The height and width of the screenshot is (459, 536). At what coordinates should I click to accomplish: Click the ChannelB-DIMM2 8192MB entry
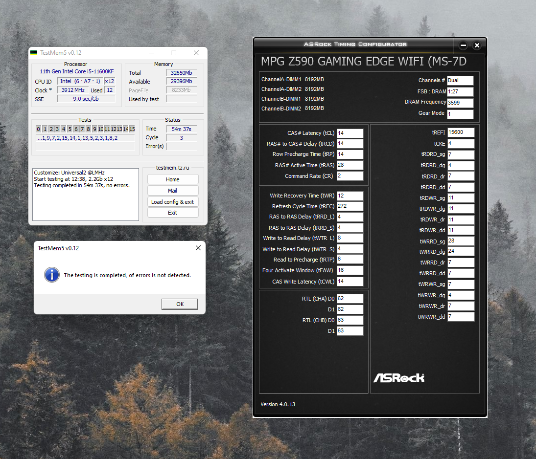tap(293, 109)
